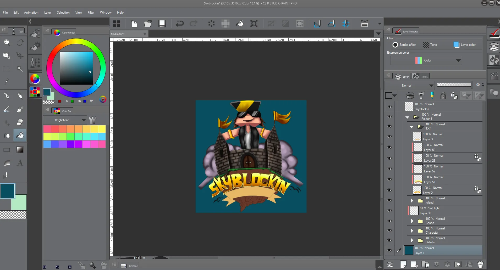
Task: Select the Text tool
Action: [x=20, y=163]
